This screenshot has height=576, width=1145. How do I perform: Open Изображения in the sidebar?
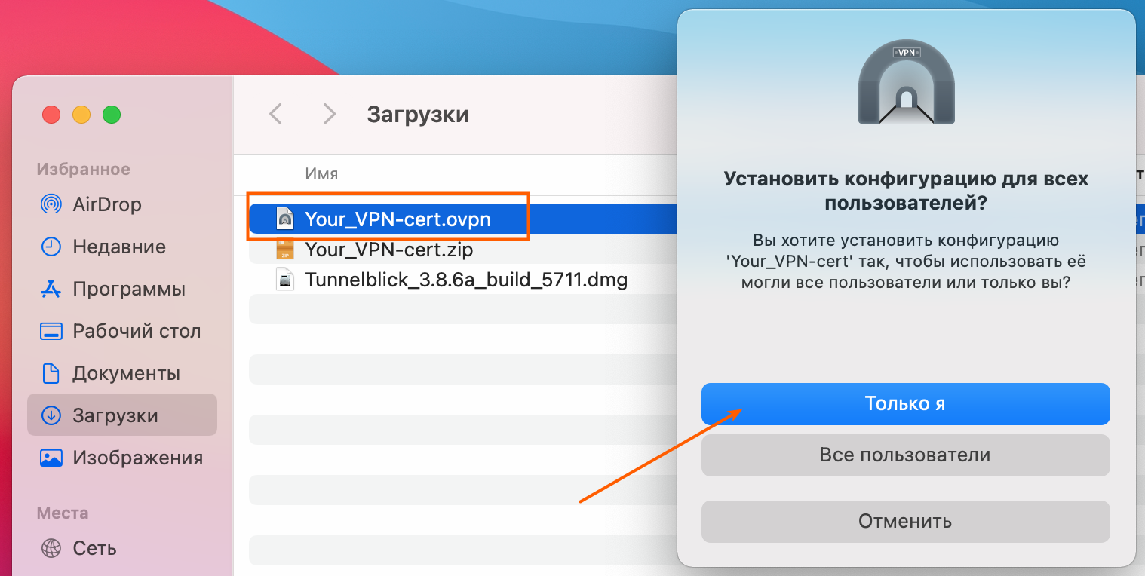pyautogui.click(x=137, y=458)
